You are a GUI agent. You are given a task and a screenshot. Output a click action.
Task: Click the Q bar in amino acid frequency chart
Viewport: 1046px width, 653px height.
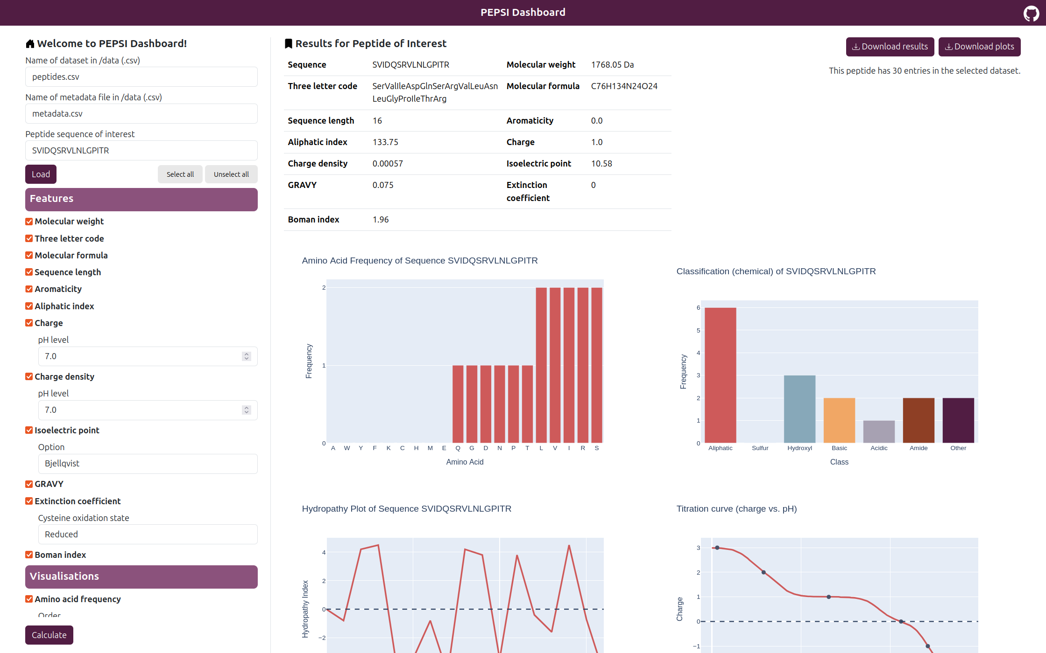click(x=458, y=404)
